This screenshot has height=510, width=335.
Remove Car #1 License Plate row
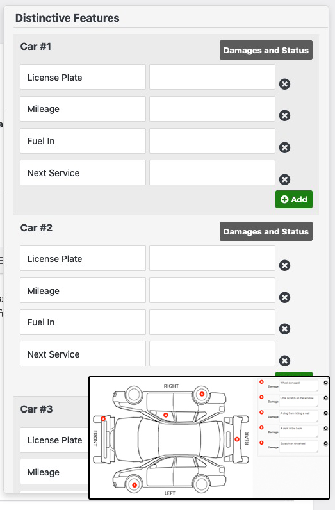tap(284, 84)
